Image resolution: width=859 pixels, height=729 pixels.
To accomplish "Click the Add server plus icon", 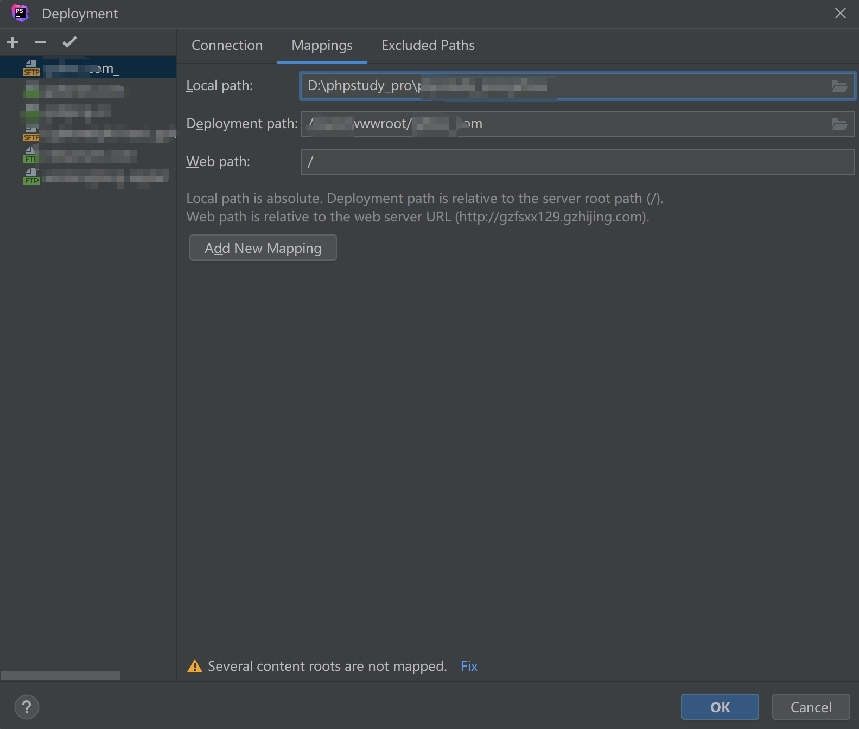I will (x=12, y=42).
